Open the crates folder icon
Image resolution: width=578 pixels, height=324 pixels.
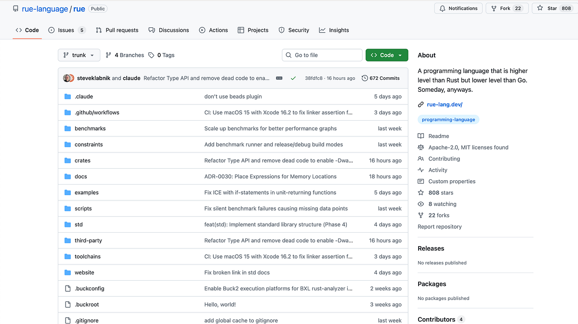pos(67,161)
